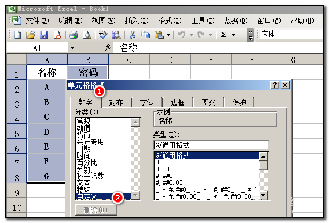This screenshot has height=223, width=329.
Task: Open the Name Box dropdown arrow
Action: [x=72, y=48]
